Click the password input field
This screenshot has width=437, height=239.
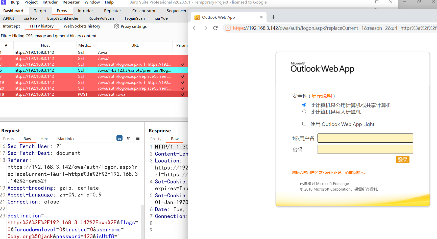click(365, 149)
